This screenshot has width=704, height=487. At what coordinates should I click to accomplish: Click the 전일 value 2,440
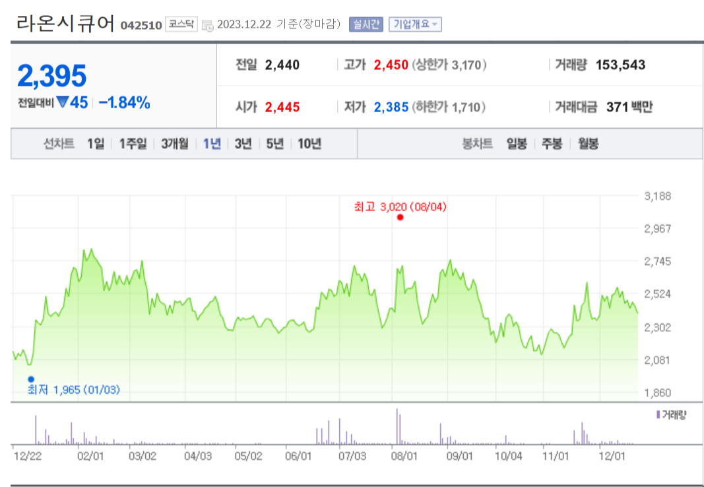point(282,65)
